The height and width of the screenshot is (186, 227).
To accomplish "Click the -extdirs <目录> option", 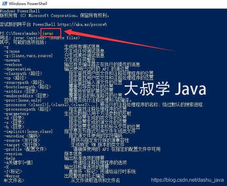I will pyautogui.click(x=21, y=91).
